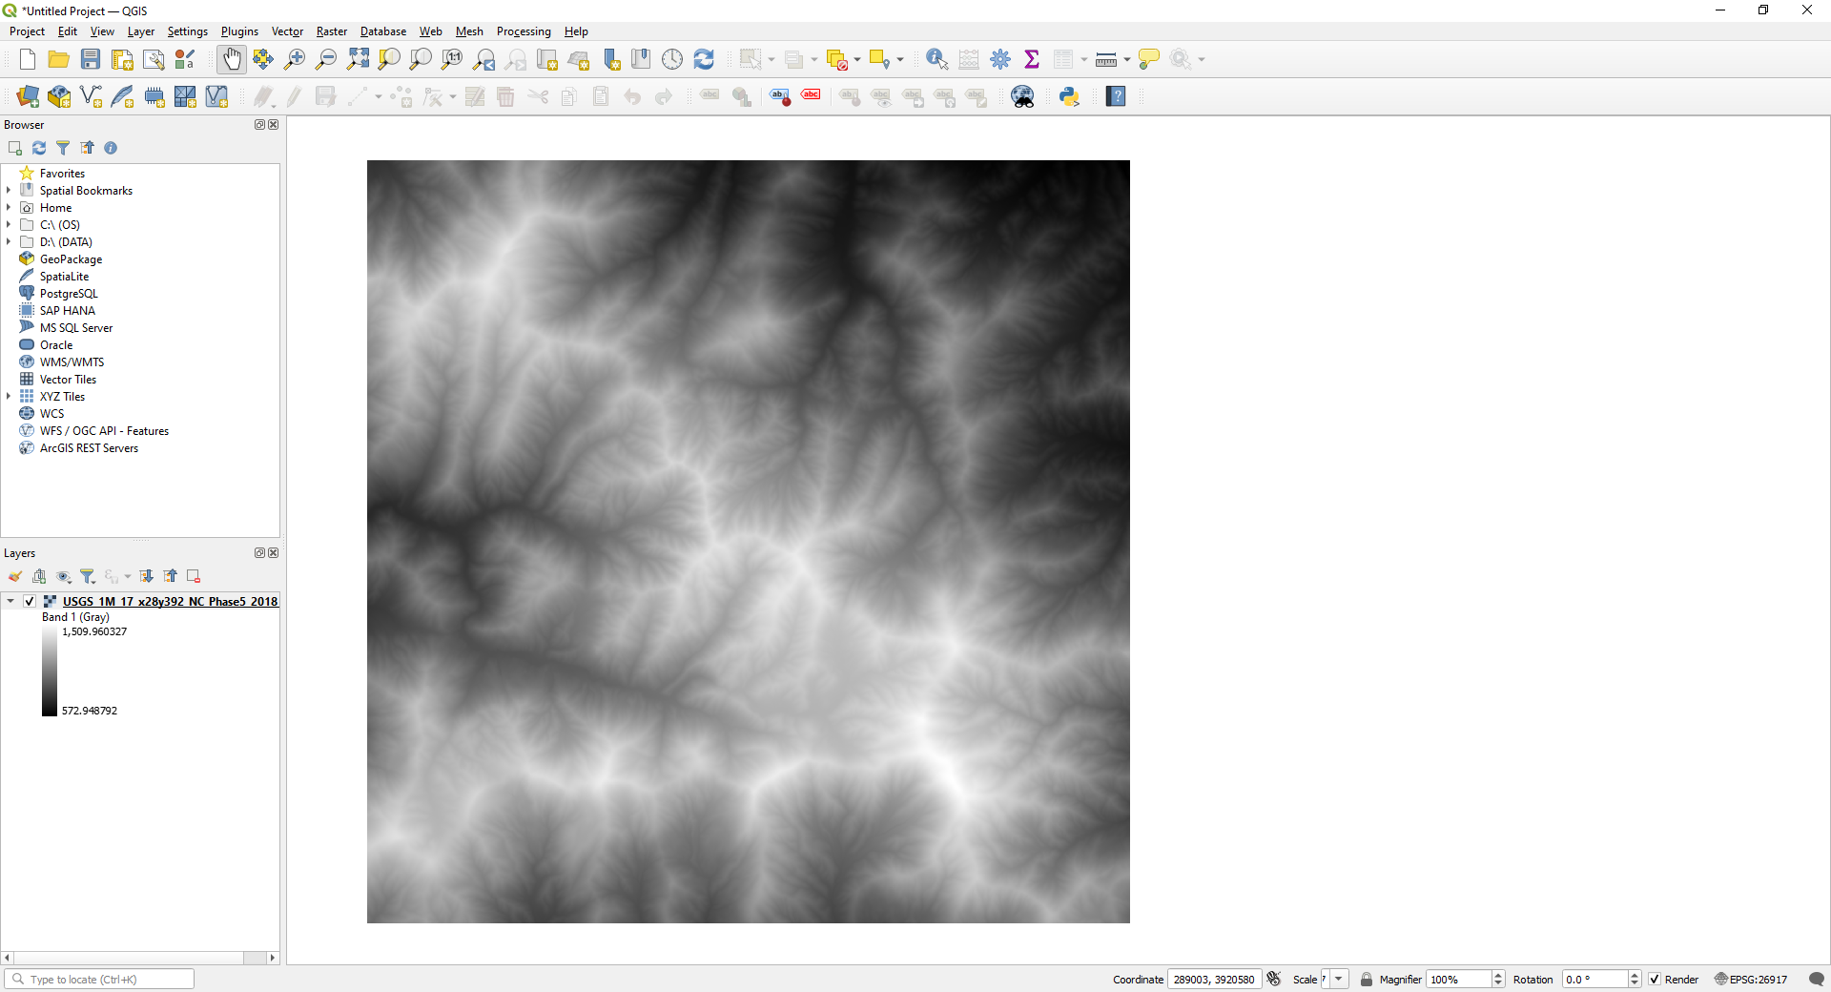Save the project with the floppy disk icon

(x=91, y=59)
